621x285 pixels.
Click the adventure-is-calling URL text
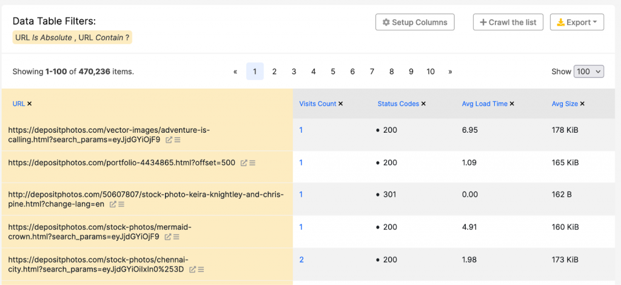(109, 135)
